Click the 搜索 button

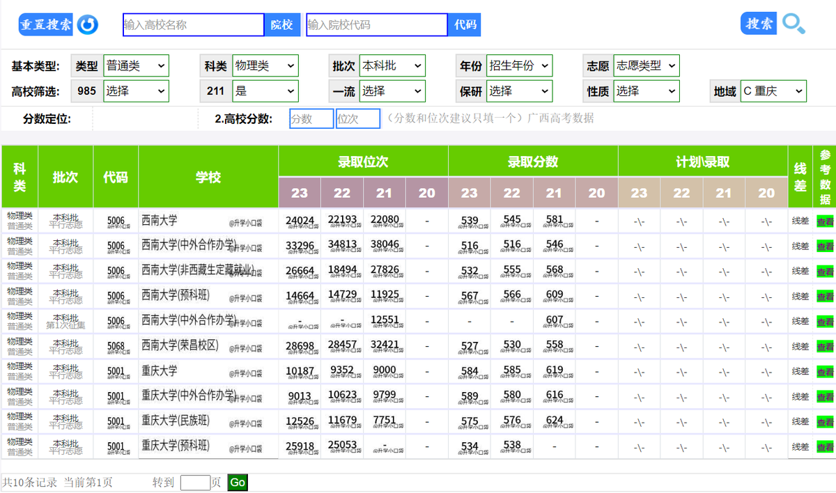pos(758,23)
